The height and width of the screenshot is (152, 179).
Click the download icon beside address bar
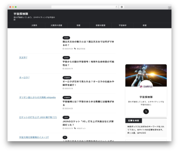122,7
